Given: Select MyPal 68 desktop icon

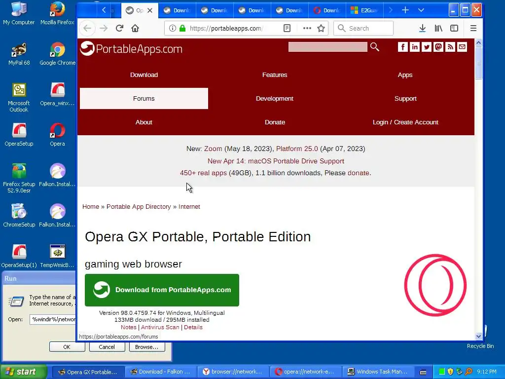Looking at the screenshot, I should [x=19, y=54].
